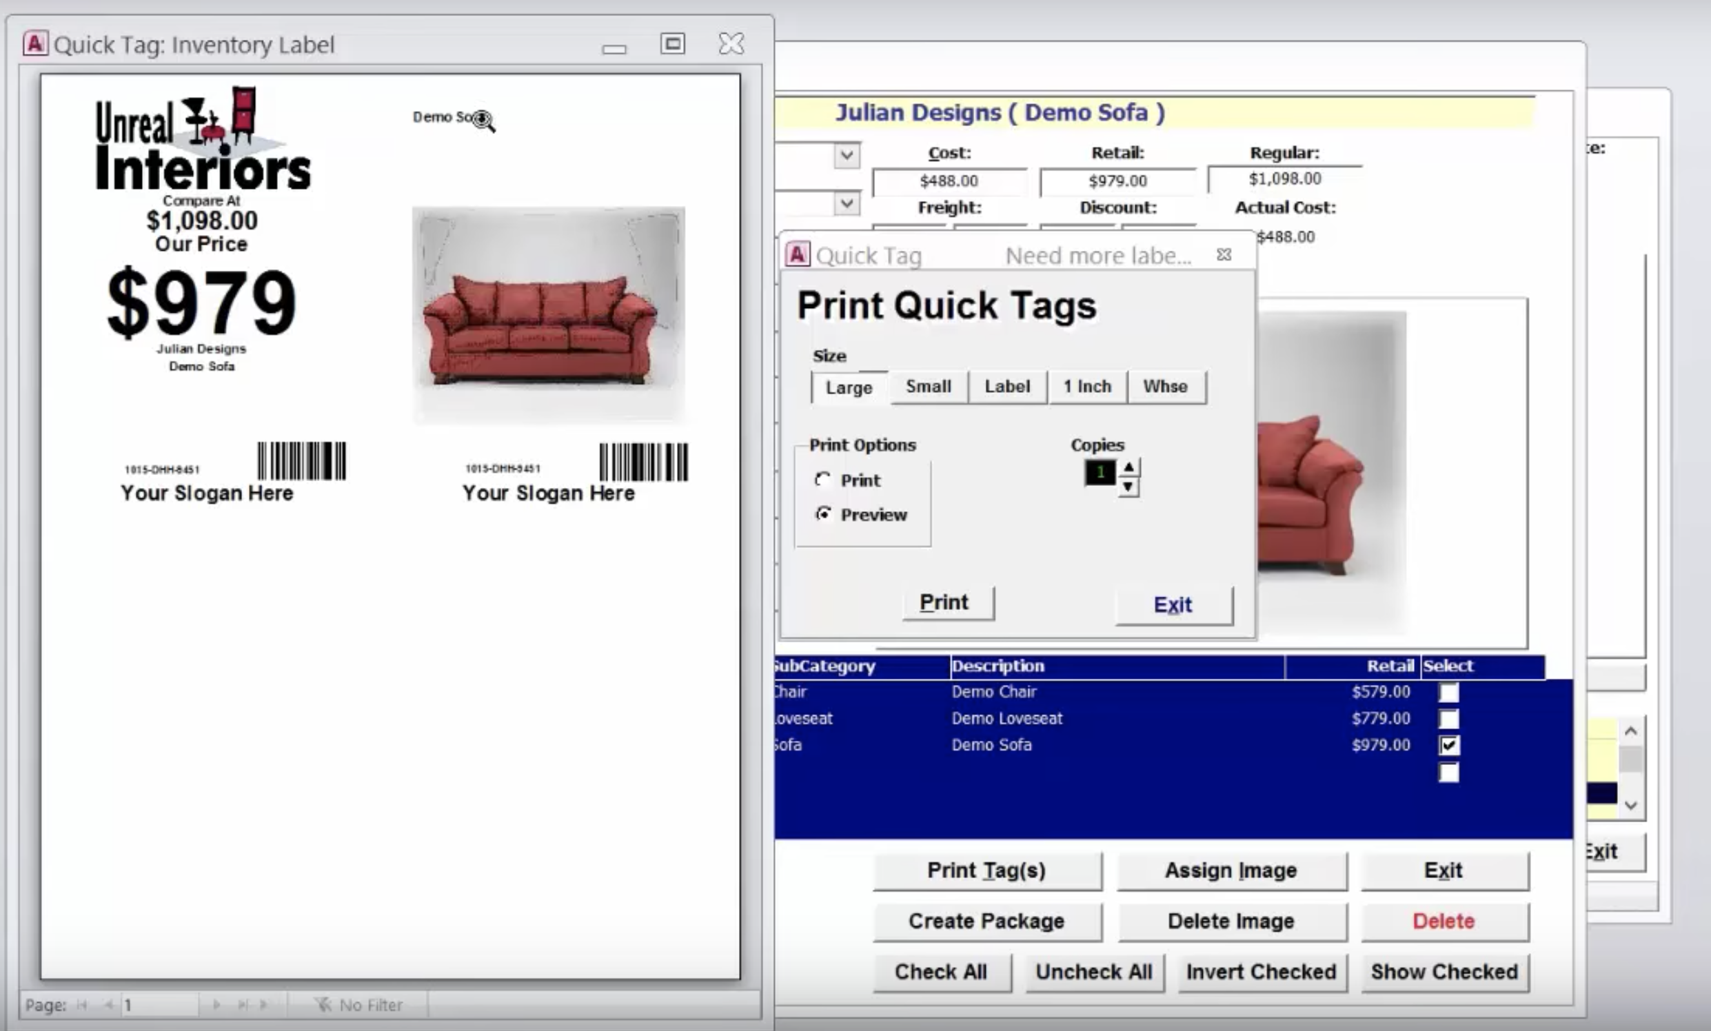Select the Small size option

(x=929, y=387)
